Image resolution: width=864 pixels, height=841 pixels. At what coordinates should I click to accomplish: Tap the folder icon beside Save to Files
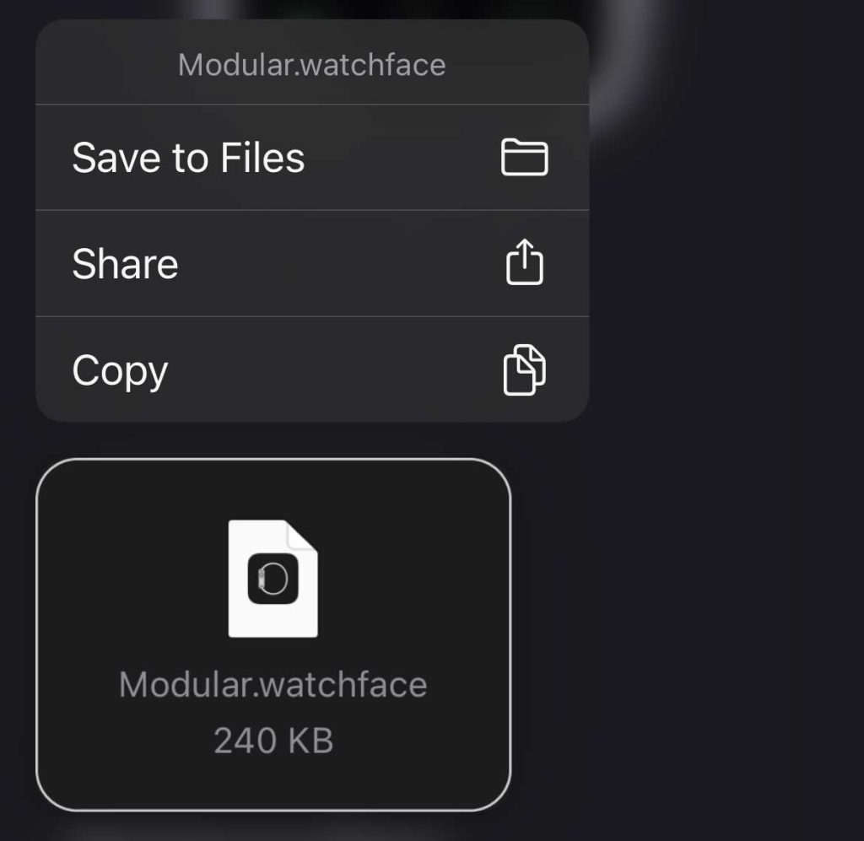click(x=524, y=157)
